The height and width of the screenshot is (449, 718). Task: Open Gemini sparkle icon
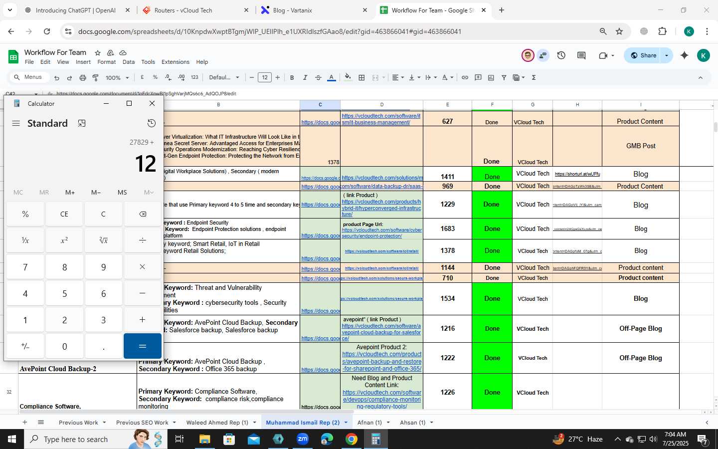pos(685,55)
